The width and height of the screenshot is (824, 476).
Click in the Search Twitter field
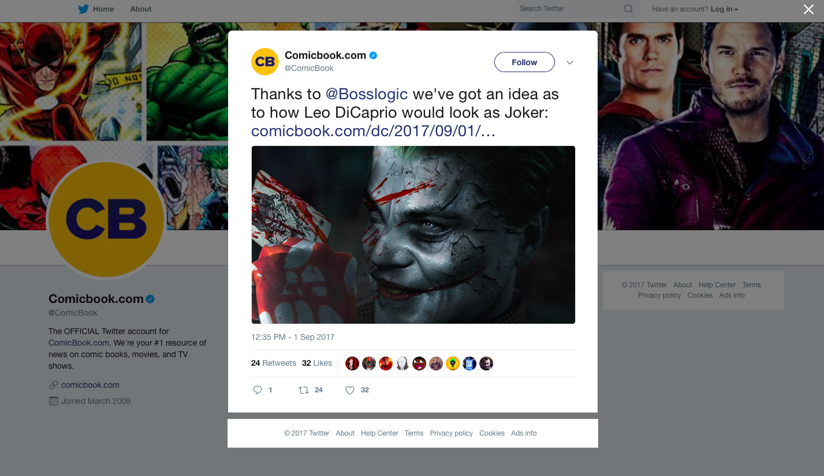pos(569,9)
